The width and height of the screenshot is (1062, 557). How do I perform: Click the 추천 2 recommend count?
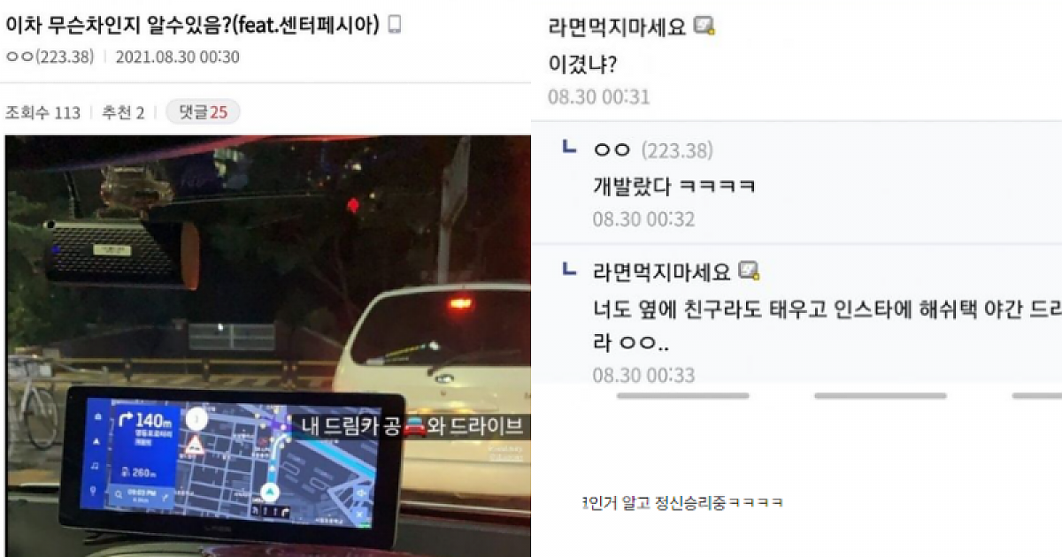[x=123, y=113]
